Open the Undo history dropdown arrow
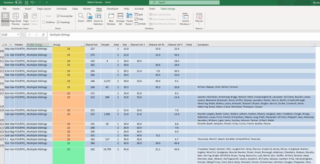 coord(35,2)
